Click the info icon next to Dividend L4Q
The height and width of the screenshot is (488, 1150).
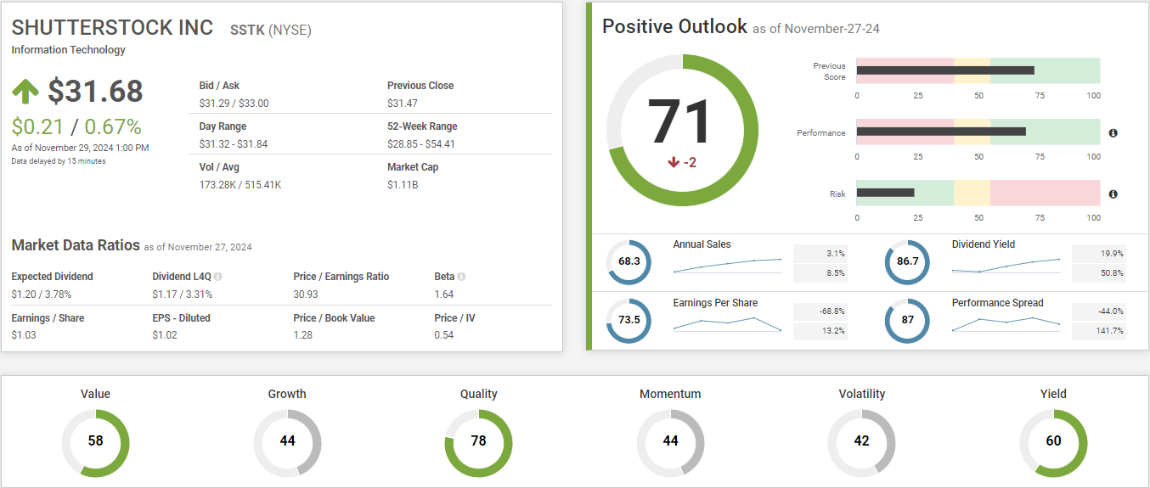coord(218,277)
